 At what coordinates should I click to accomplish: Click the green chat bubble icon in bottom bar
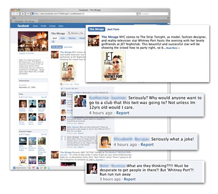pyautogui.click(x=45, y=168)
